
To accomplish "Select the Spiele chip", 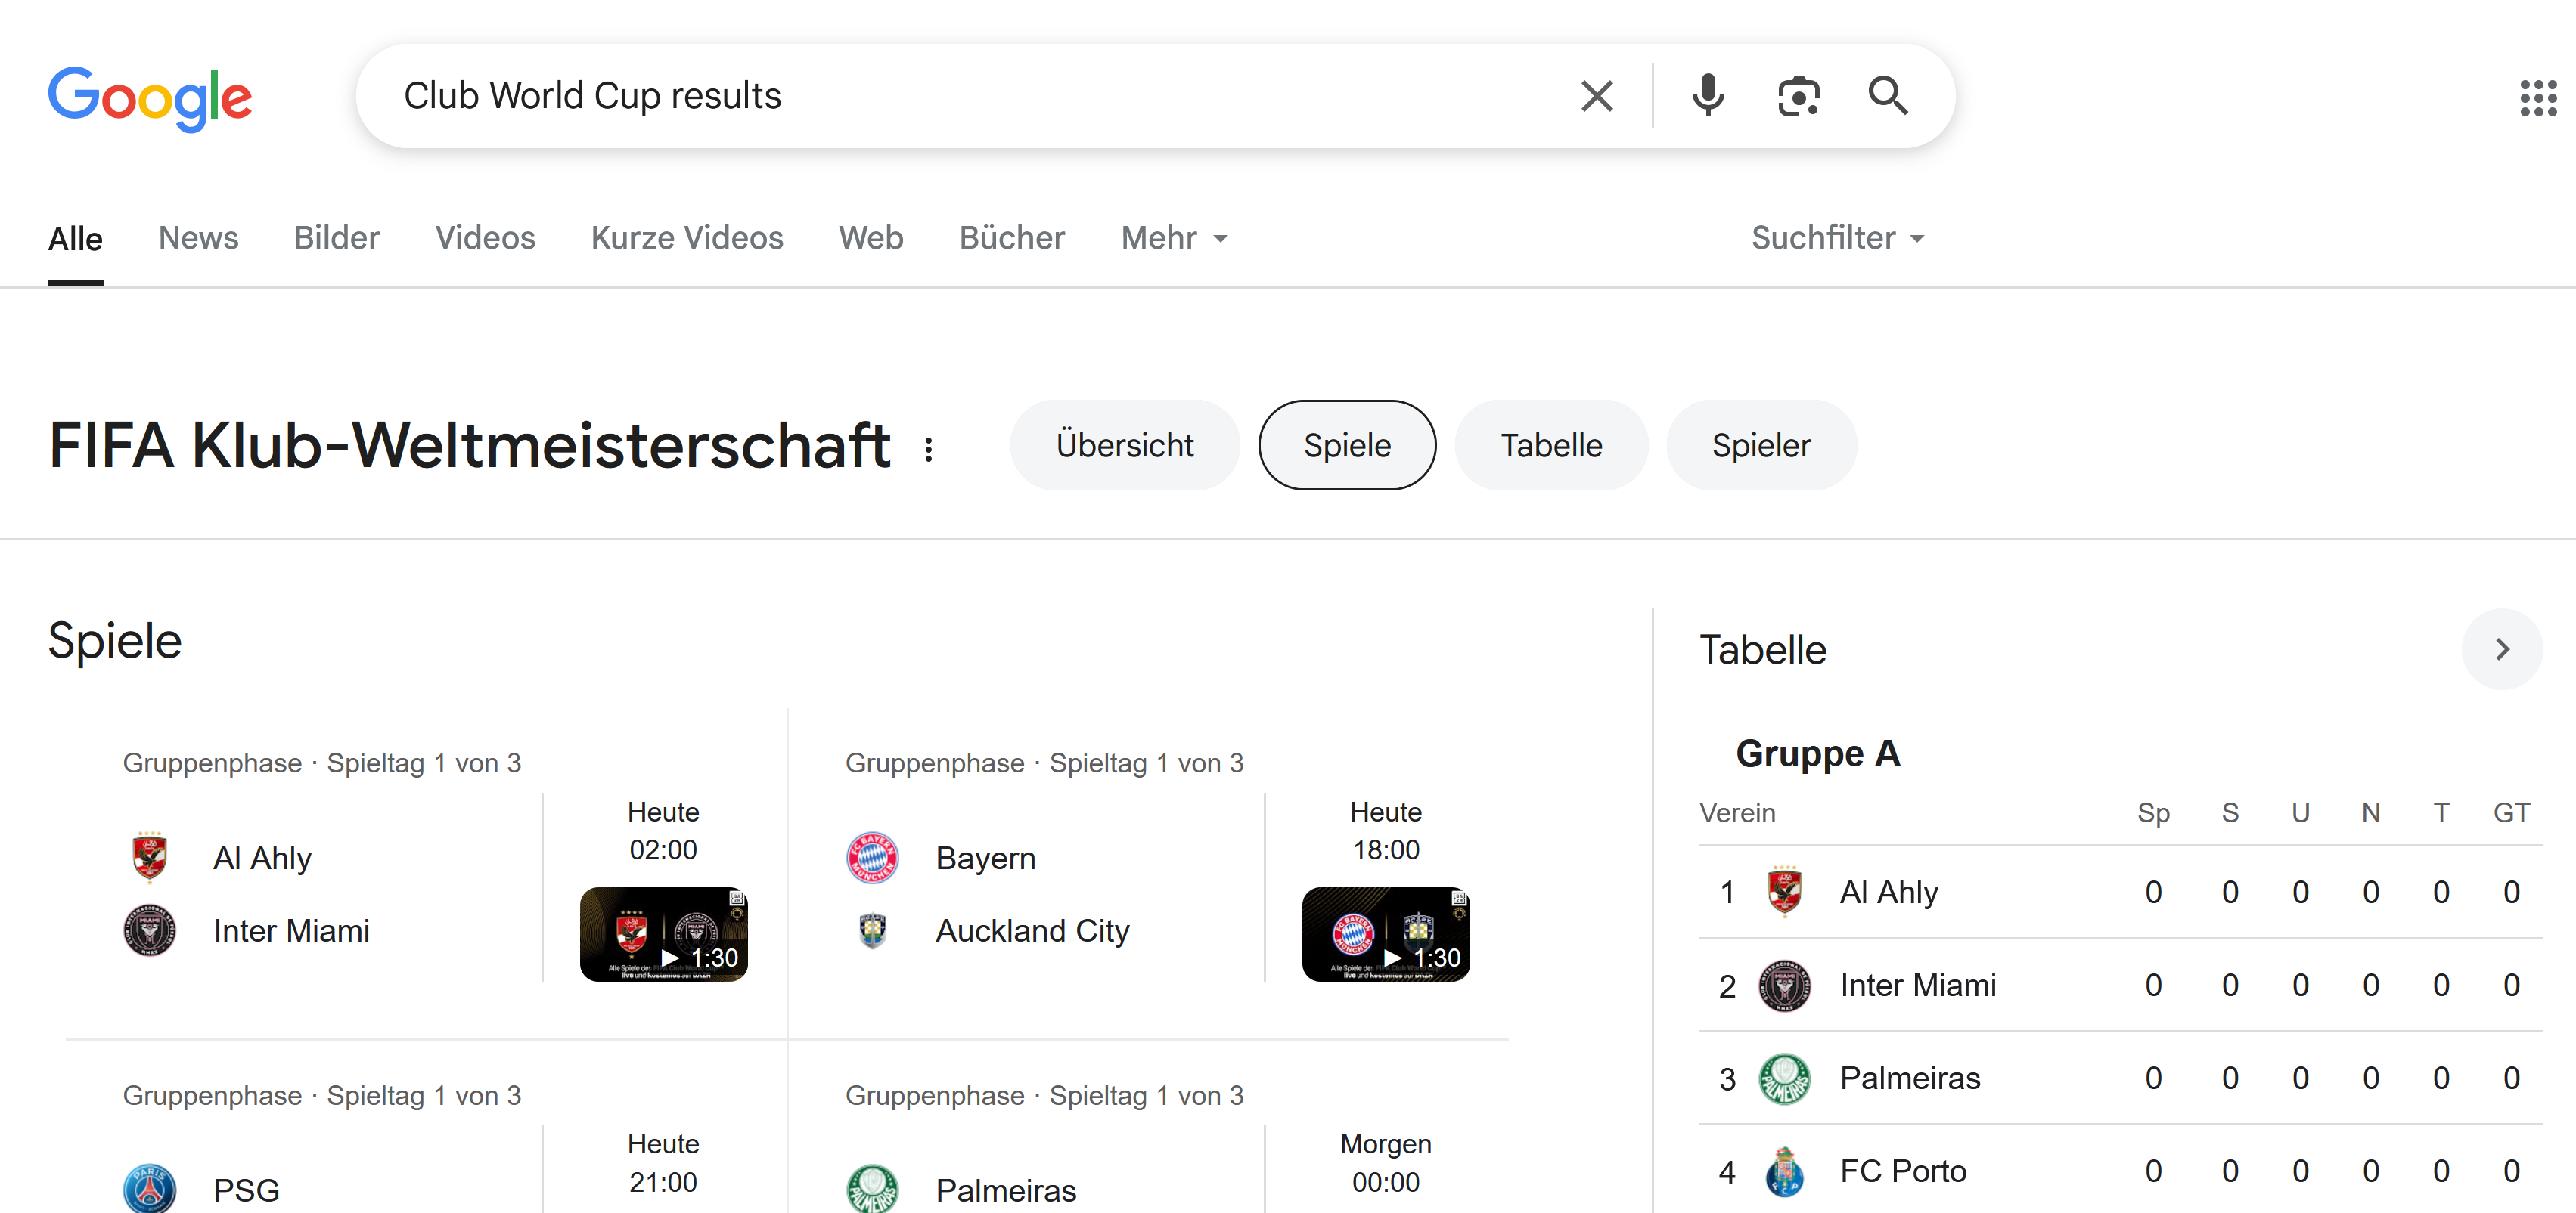I will (x=1347, y=446).
